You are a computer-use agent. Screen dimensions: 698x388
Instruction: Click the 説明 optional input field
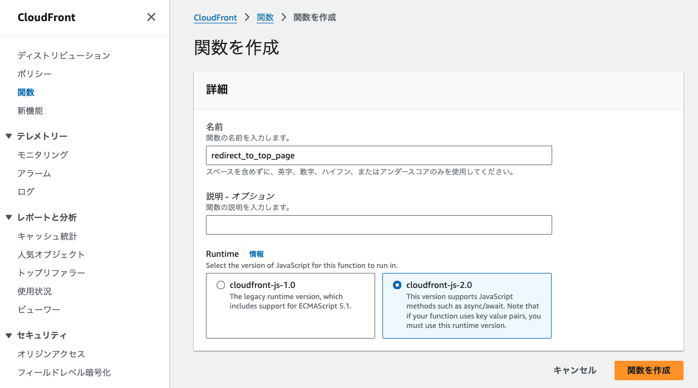click(x=379, y=225)
